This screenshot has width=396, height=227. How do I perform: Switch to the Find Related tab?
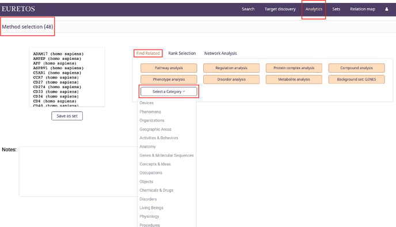click(x=148, y=54)
